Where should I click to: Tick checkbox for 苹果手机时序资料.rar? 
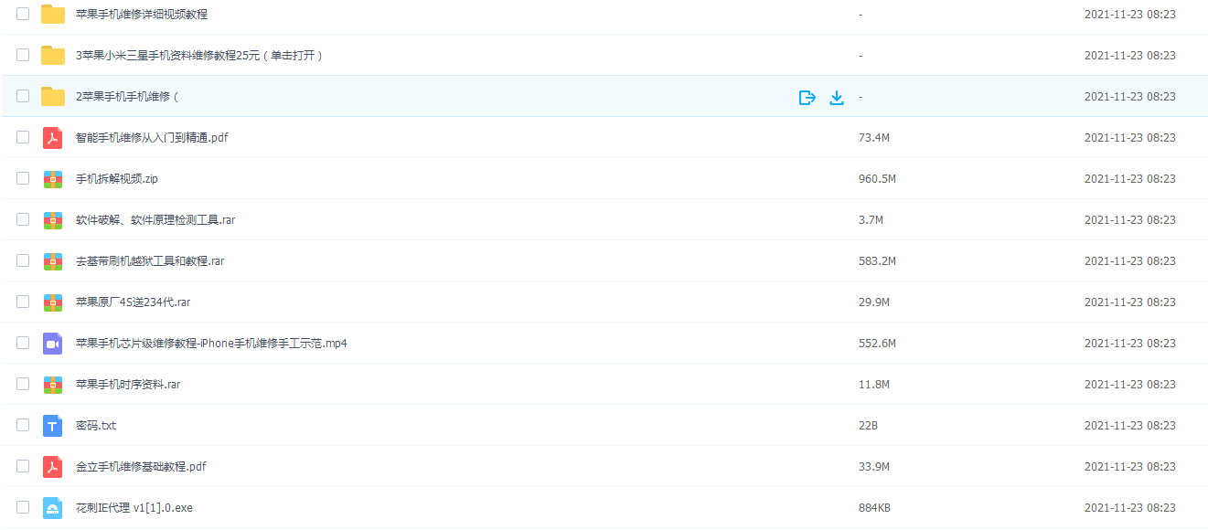click(23, 384)
